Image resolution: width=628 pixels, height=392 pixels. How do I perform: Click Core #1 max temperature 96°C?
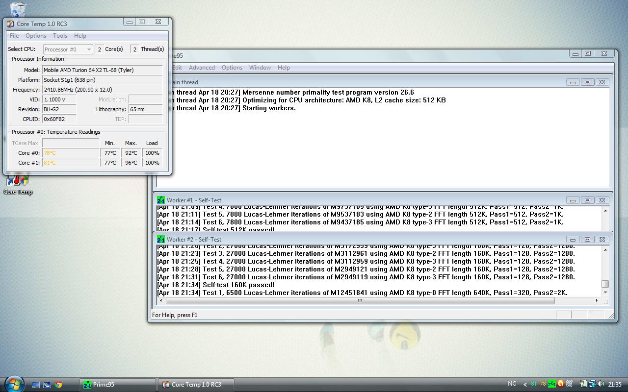pos(131,163)
